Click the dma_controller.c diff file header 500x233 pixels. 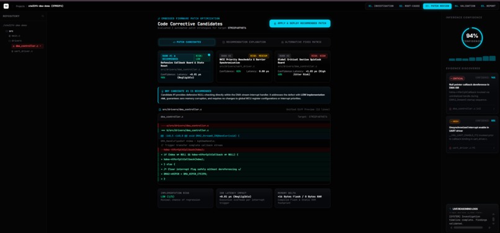tap(244, 116)
